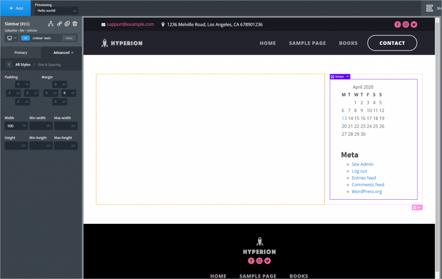
Task: Open the Structure panel icon
Action: [x=429, y=8]
